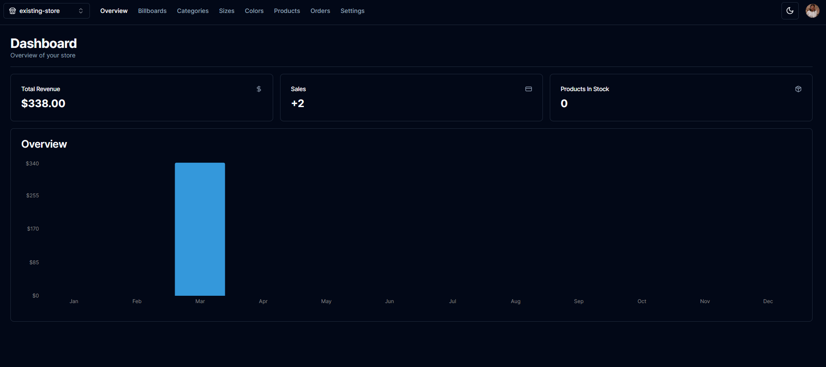
Task: Click the blue March revenue bar
Action: tap(200, 229)
